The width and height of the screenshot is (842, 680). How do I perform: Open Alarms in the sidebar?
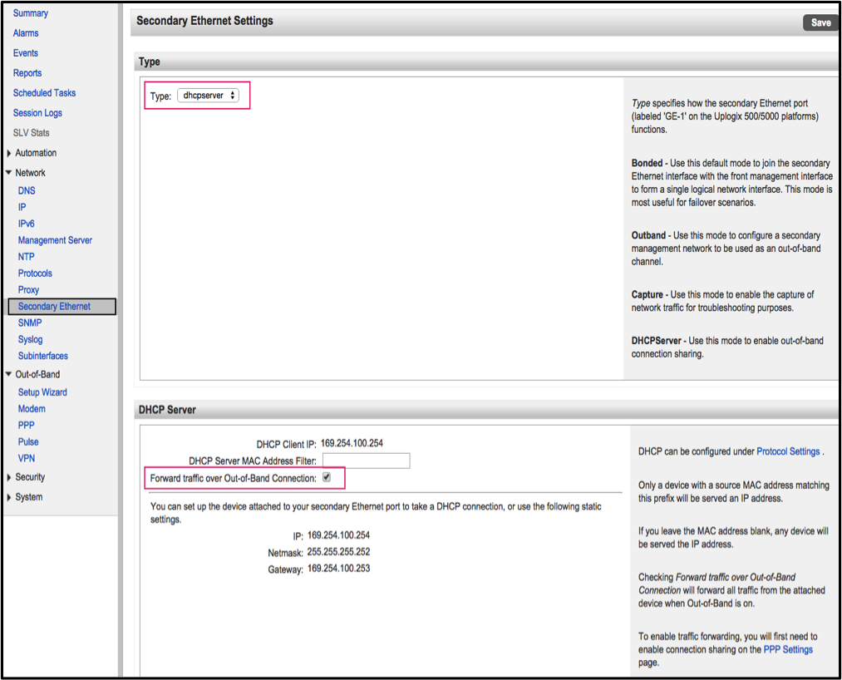click(x=26, y=33)
